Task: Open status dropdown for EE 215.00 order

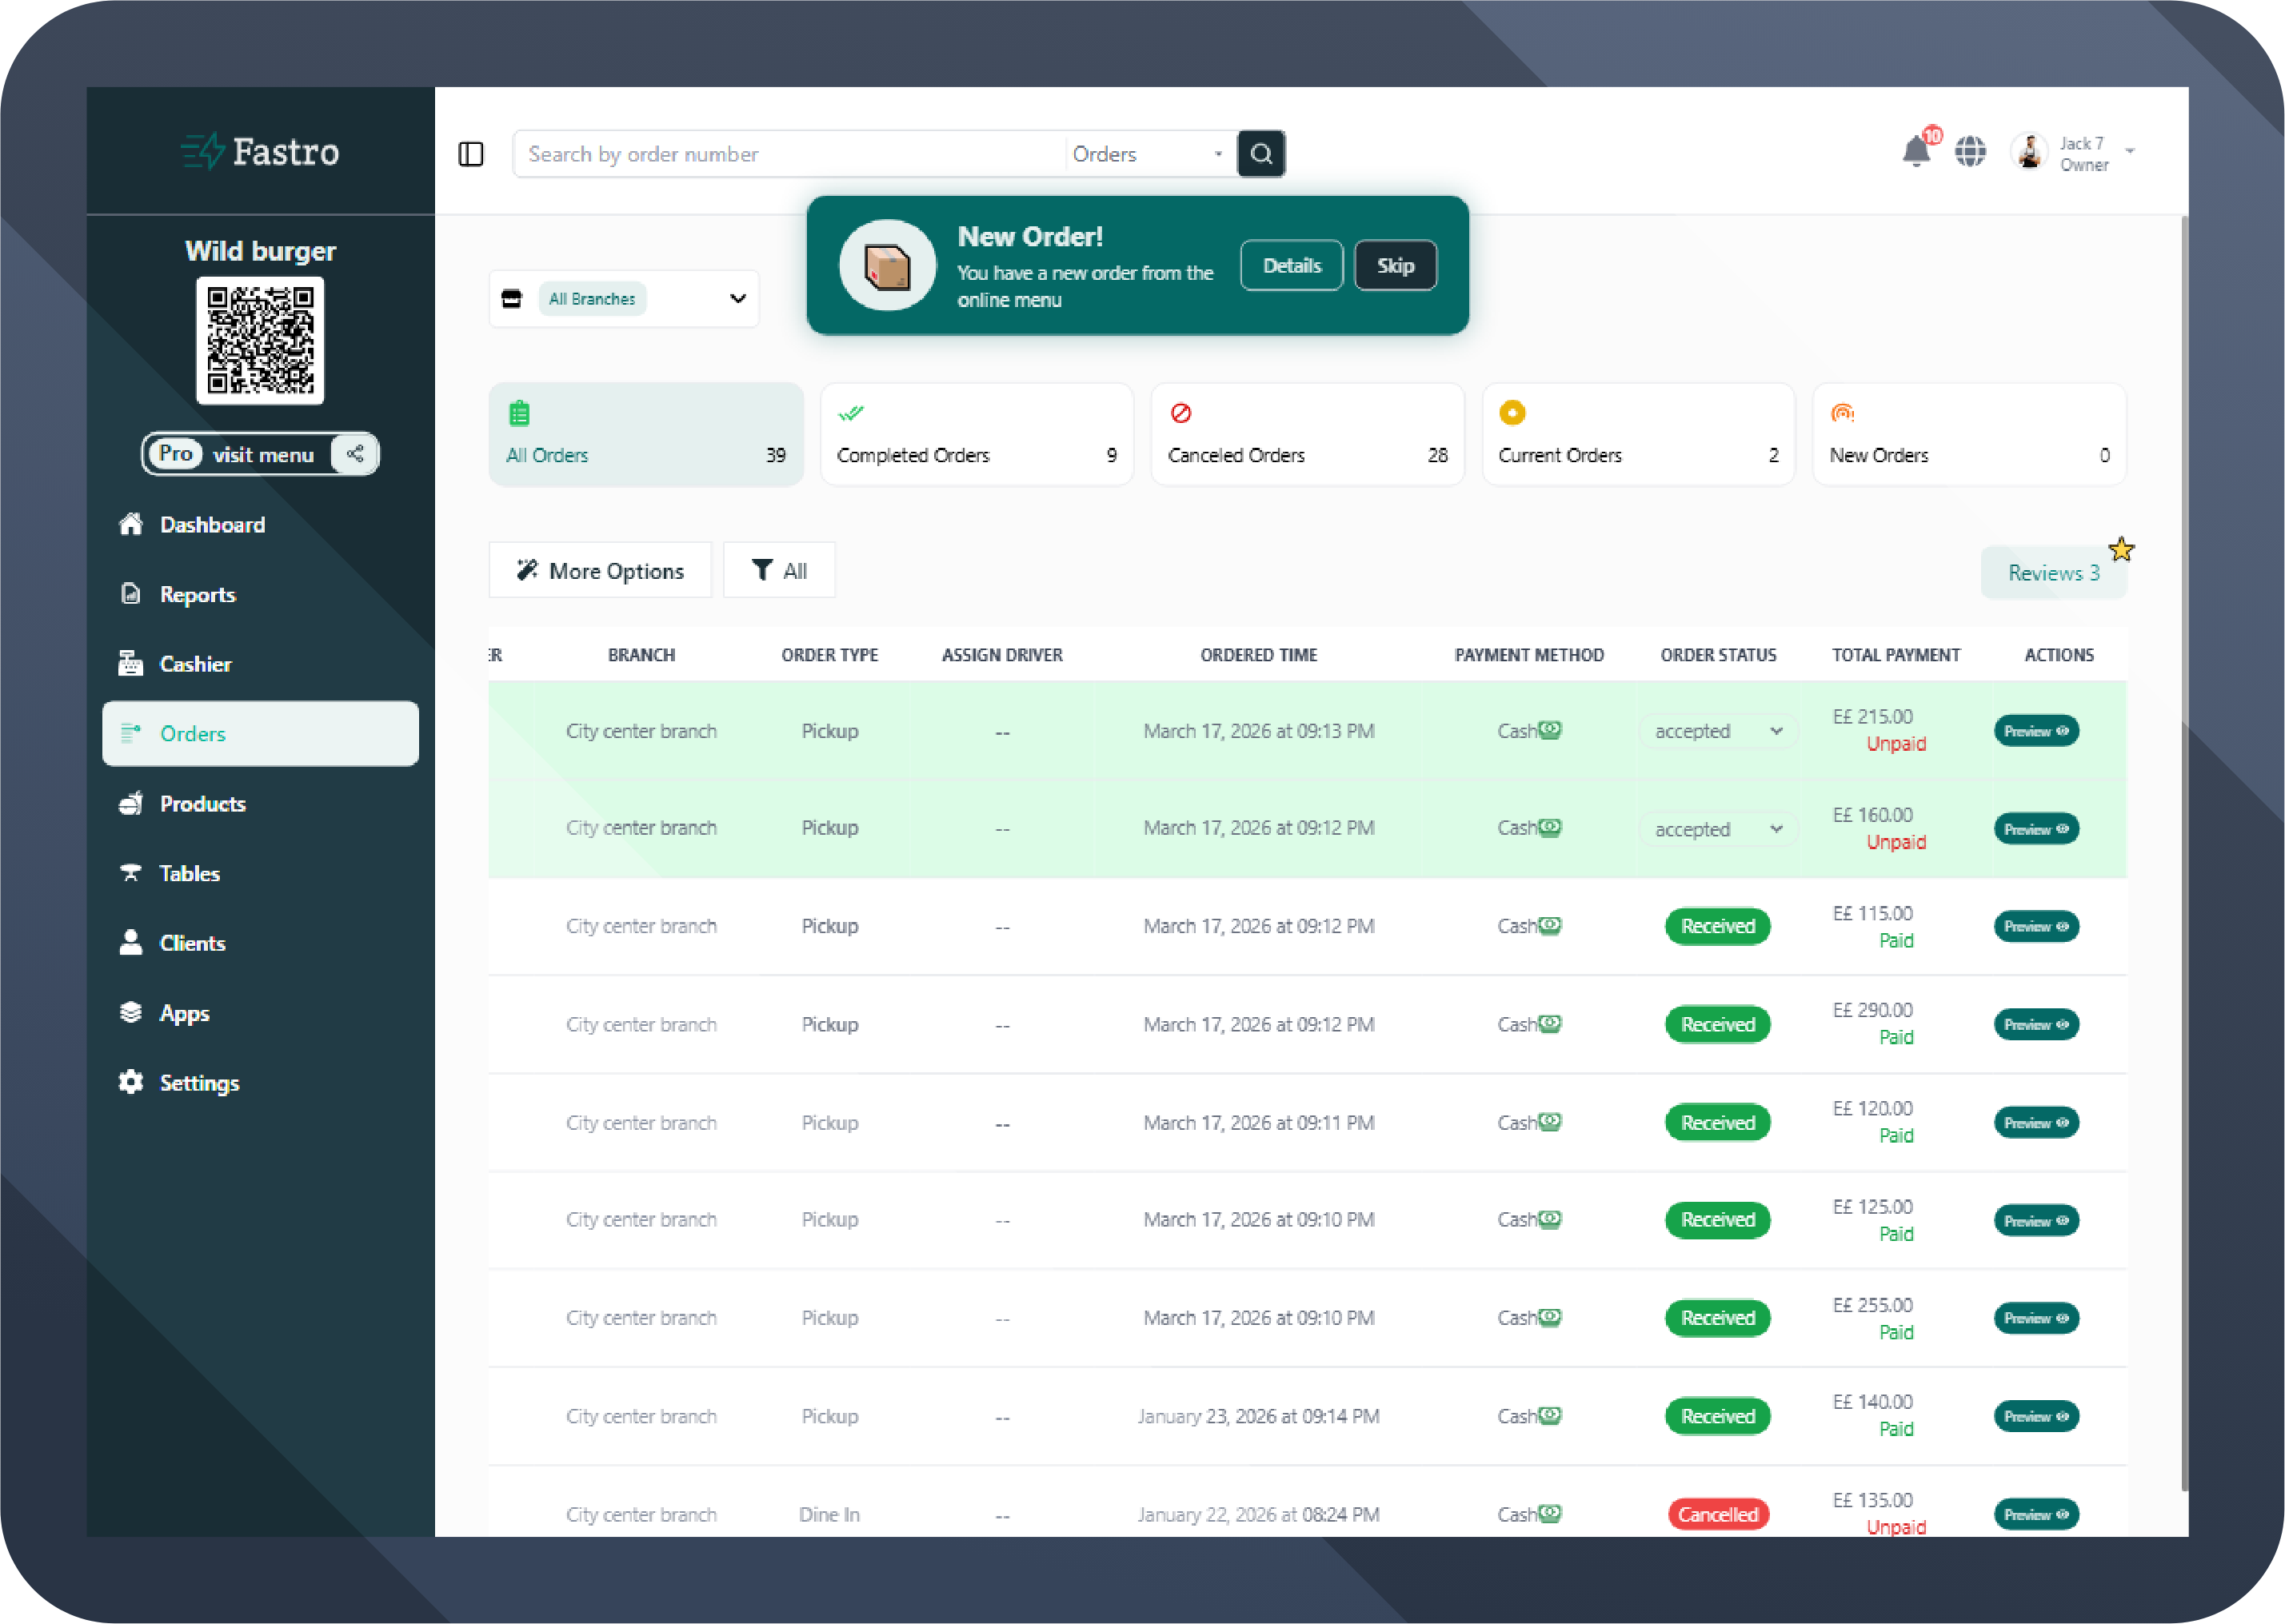Action: tap(1718, 731)
